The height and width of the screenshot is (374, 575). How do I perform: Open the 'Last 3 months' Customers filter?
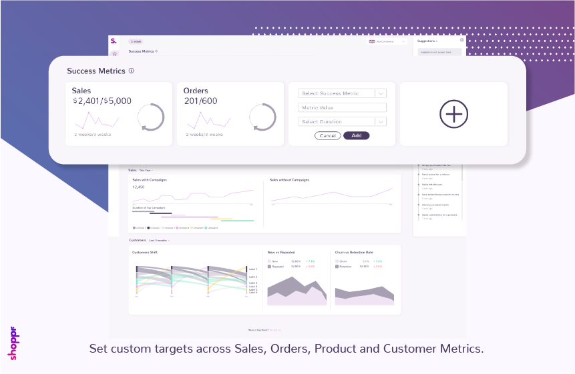(159, 241)
